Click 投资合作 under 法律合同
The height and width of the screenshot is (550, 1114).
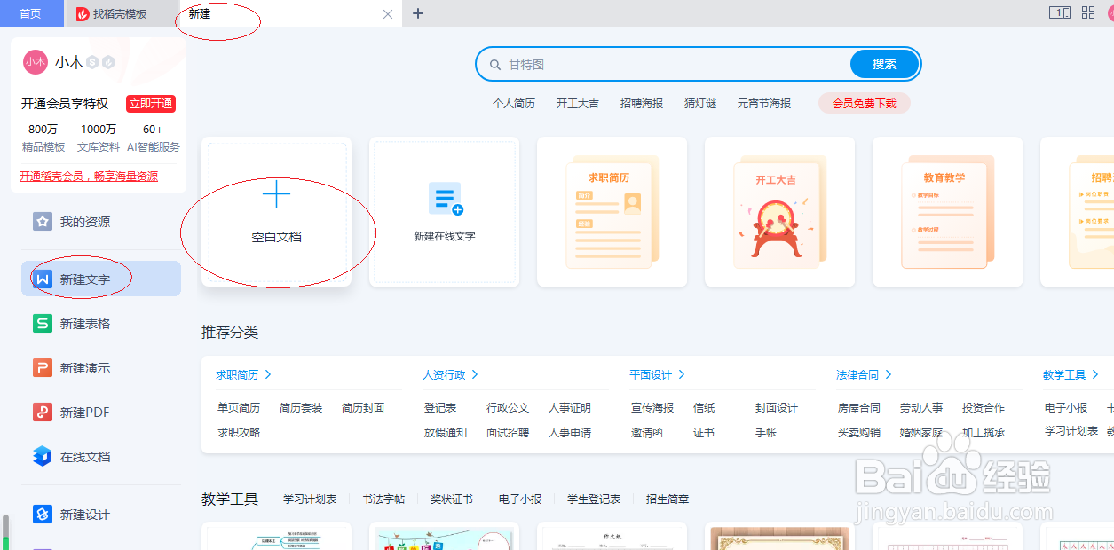point(984,408)
